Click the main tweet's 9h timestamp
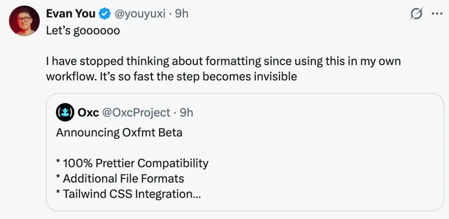449x219 pixels. coord(181,13)
